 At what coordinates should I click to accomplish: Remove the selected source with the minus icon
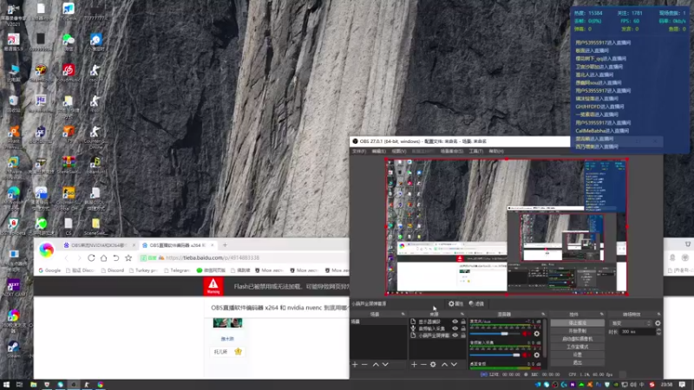[423, 364]
